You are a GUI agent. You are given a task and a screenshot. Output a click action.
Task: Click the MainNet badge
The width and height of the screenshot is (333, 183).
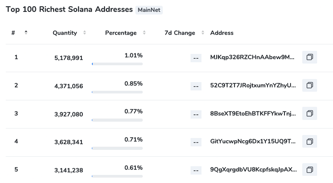(x=149, y=10)
